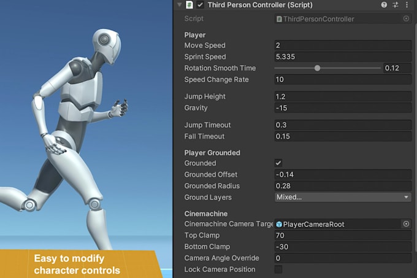The height and width of the screenshot is (278, 417).
Task: Click the Sprint Speed value field
Action: tap(342, 56)
